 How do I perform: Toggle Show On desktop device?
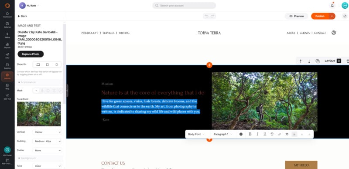pos(38,64)
